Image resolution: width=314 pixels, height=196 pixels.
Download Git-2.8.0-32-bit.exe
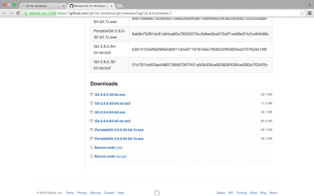click(110, 95)
